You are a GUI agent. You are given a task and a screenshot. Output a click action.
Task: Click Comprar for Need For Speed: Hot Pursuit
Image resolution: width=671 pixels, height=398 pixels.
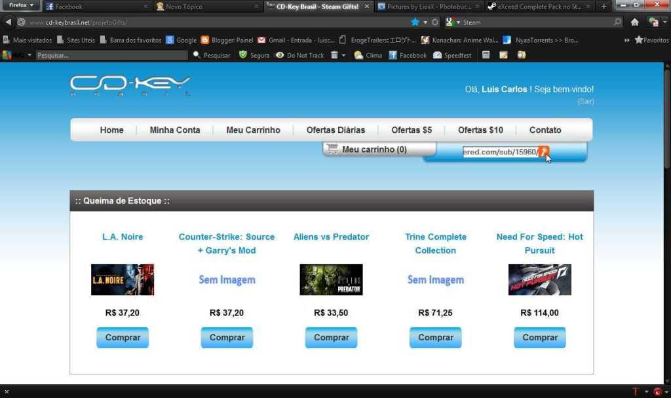point(540,337)
